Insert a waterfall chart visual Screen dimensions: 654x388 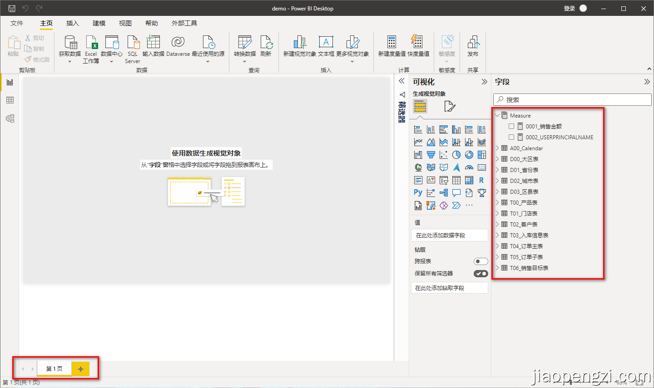(x=418, y=155)
